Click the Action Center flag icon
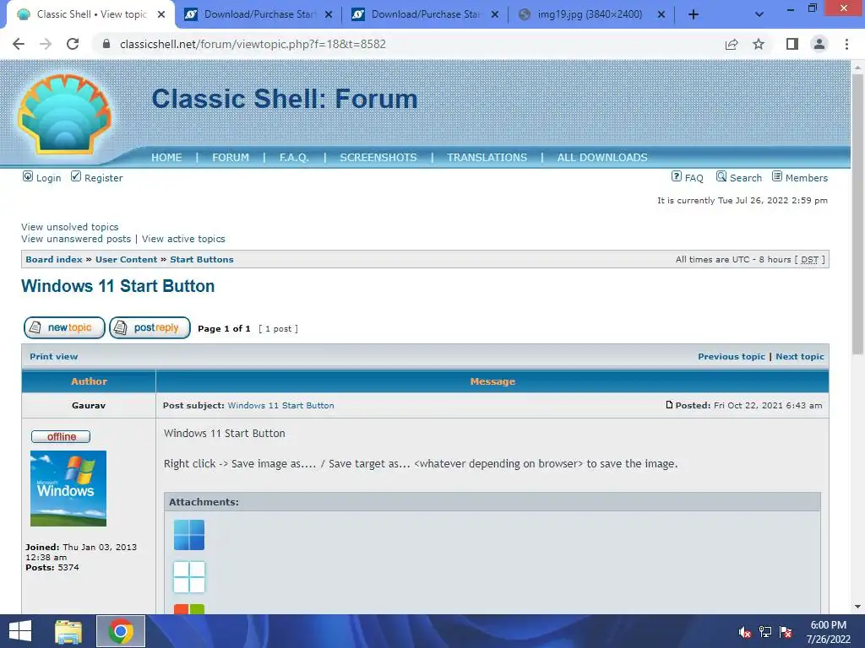Viewport: 865px width, 648px height. (786, 632)
